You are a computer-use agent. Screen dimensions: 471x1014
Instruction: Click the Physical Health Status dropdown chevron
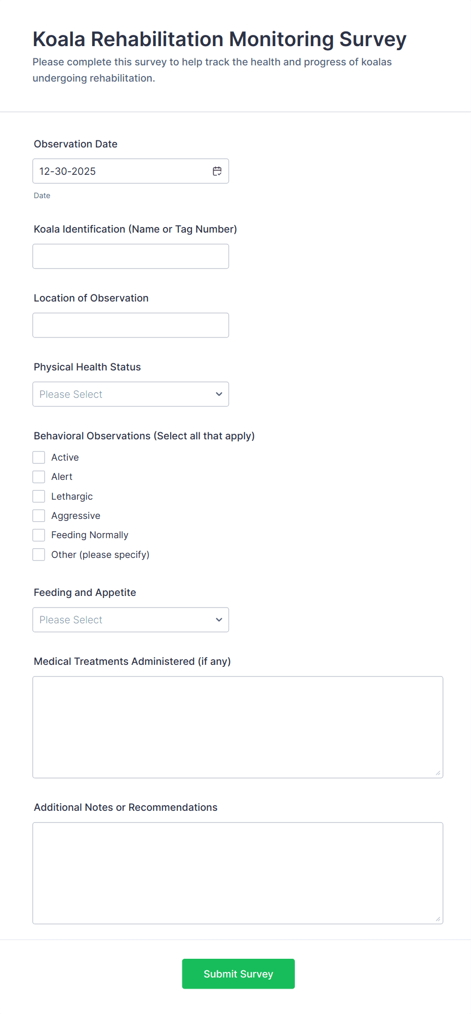[218, 394]
